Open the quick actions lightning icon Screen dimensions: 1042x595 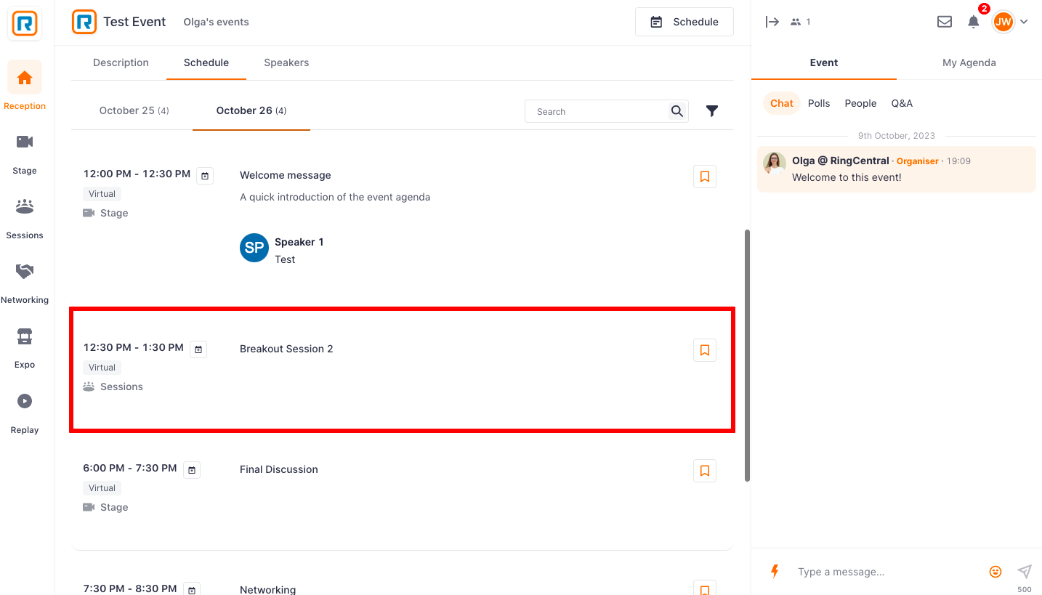click(775, 571)
